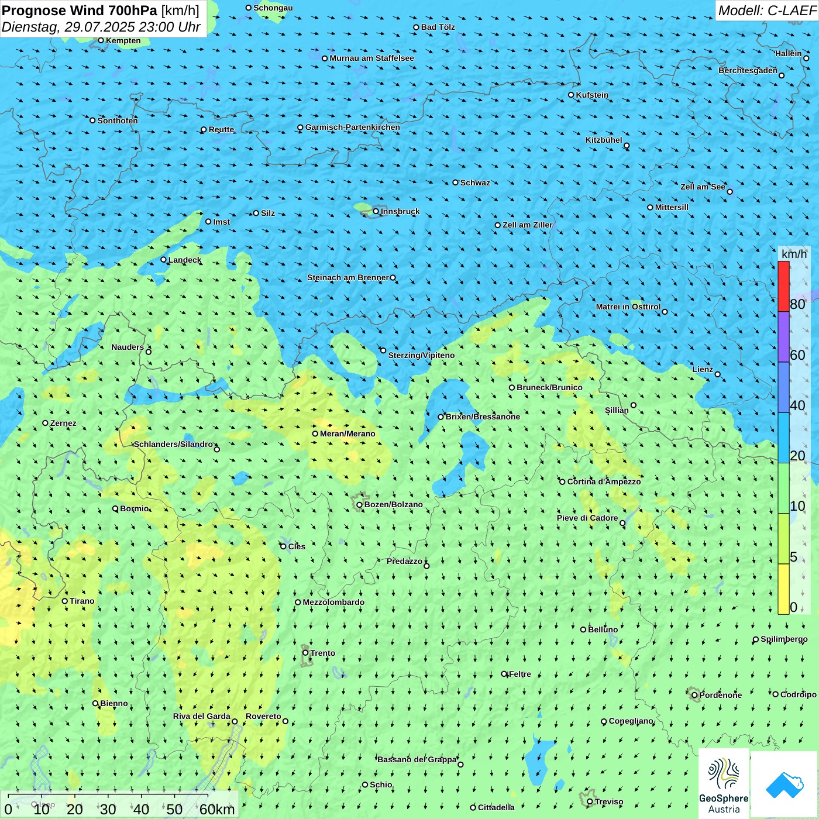Screen dimensions: 819x819
Task: Click the 'Mittersill' label
Action: click(672, 207)
